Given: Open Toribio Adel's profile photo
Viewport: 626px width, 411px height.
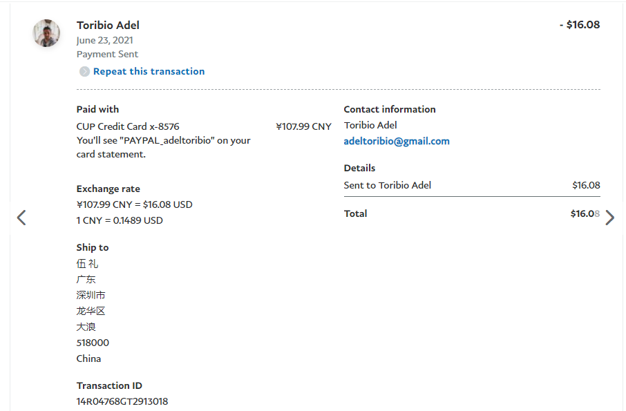Looking at the screenshot, I should coord(46,33).
